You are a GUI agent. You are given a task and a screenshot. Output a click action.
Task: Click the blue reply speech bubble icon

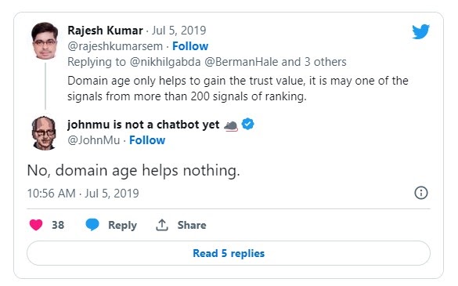point(92,225)
